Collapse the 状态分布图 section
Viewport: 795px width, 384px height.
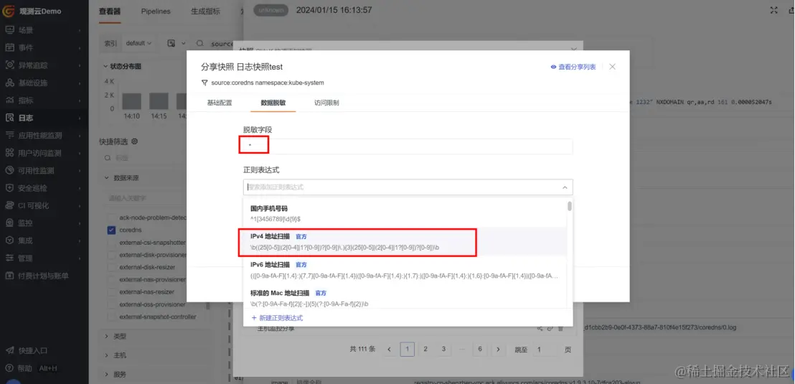click(106, 67)
